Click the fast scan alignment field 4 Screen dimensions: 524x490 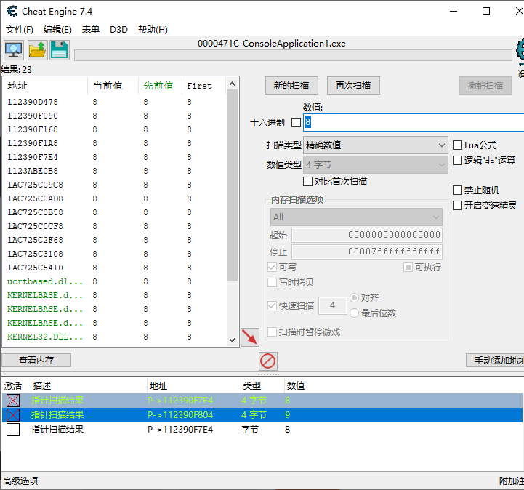[333, 305]
